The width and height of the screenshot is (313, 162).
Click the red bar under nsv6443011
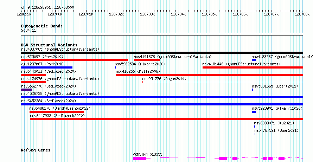[33, 75]
